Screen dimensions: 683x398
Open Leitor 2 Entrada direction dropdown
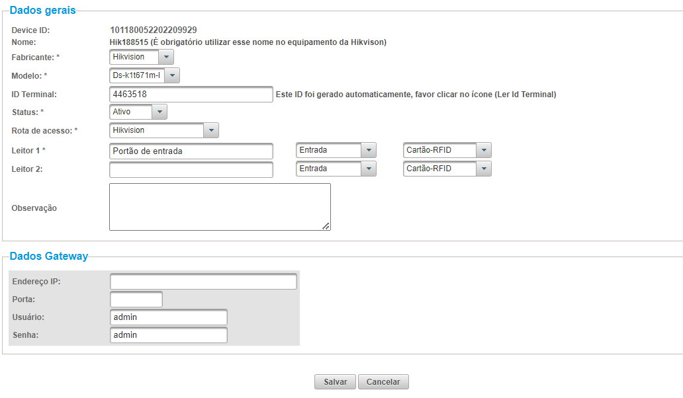pos(336,169)
